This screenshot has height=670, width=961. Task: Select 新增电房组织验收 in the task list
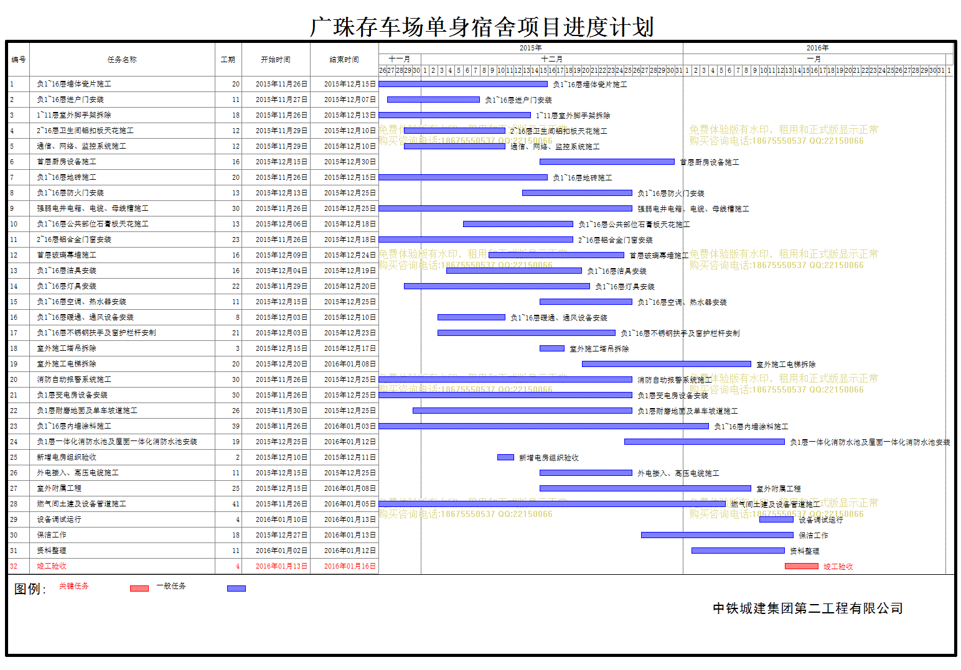[x=67, y=457]
